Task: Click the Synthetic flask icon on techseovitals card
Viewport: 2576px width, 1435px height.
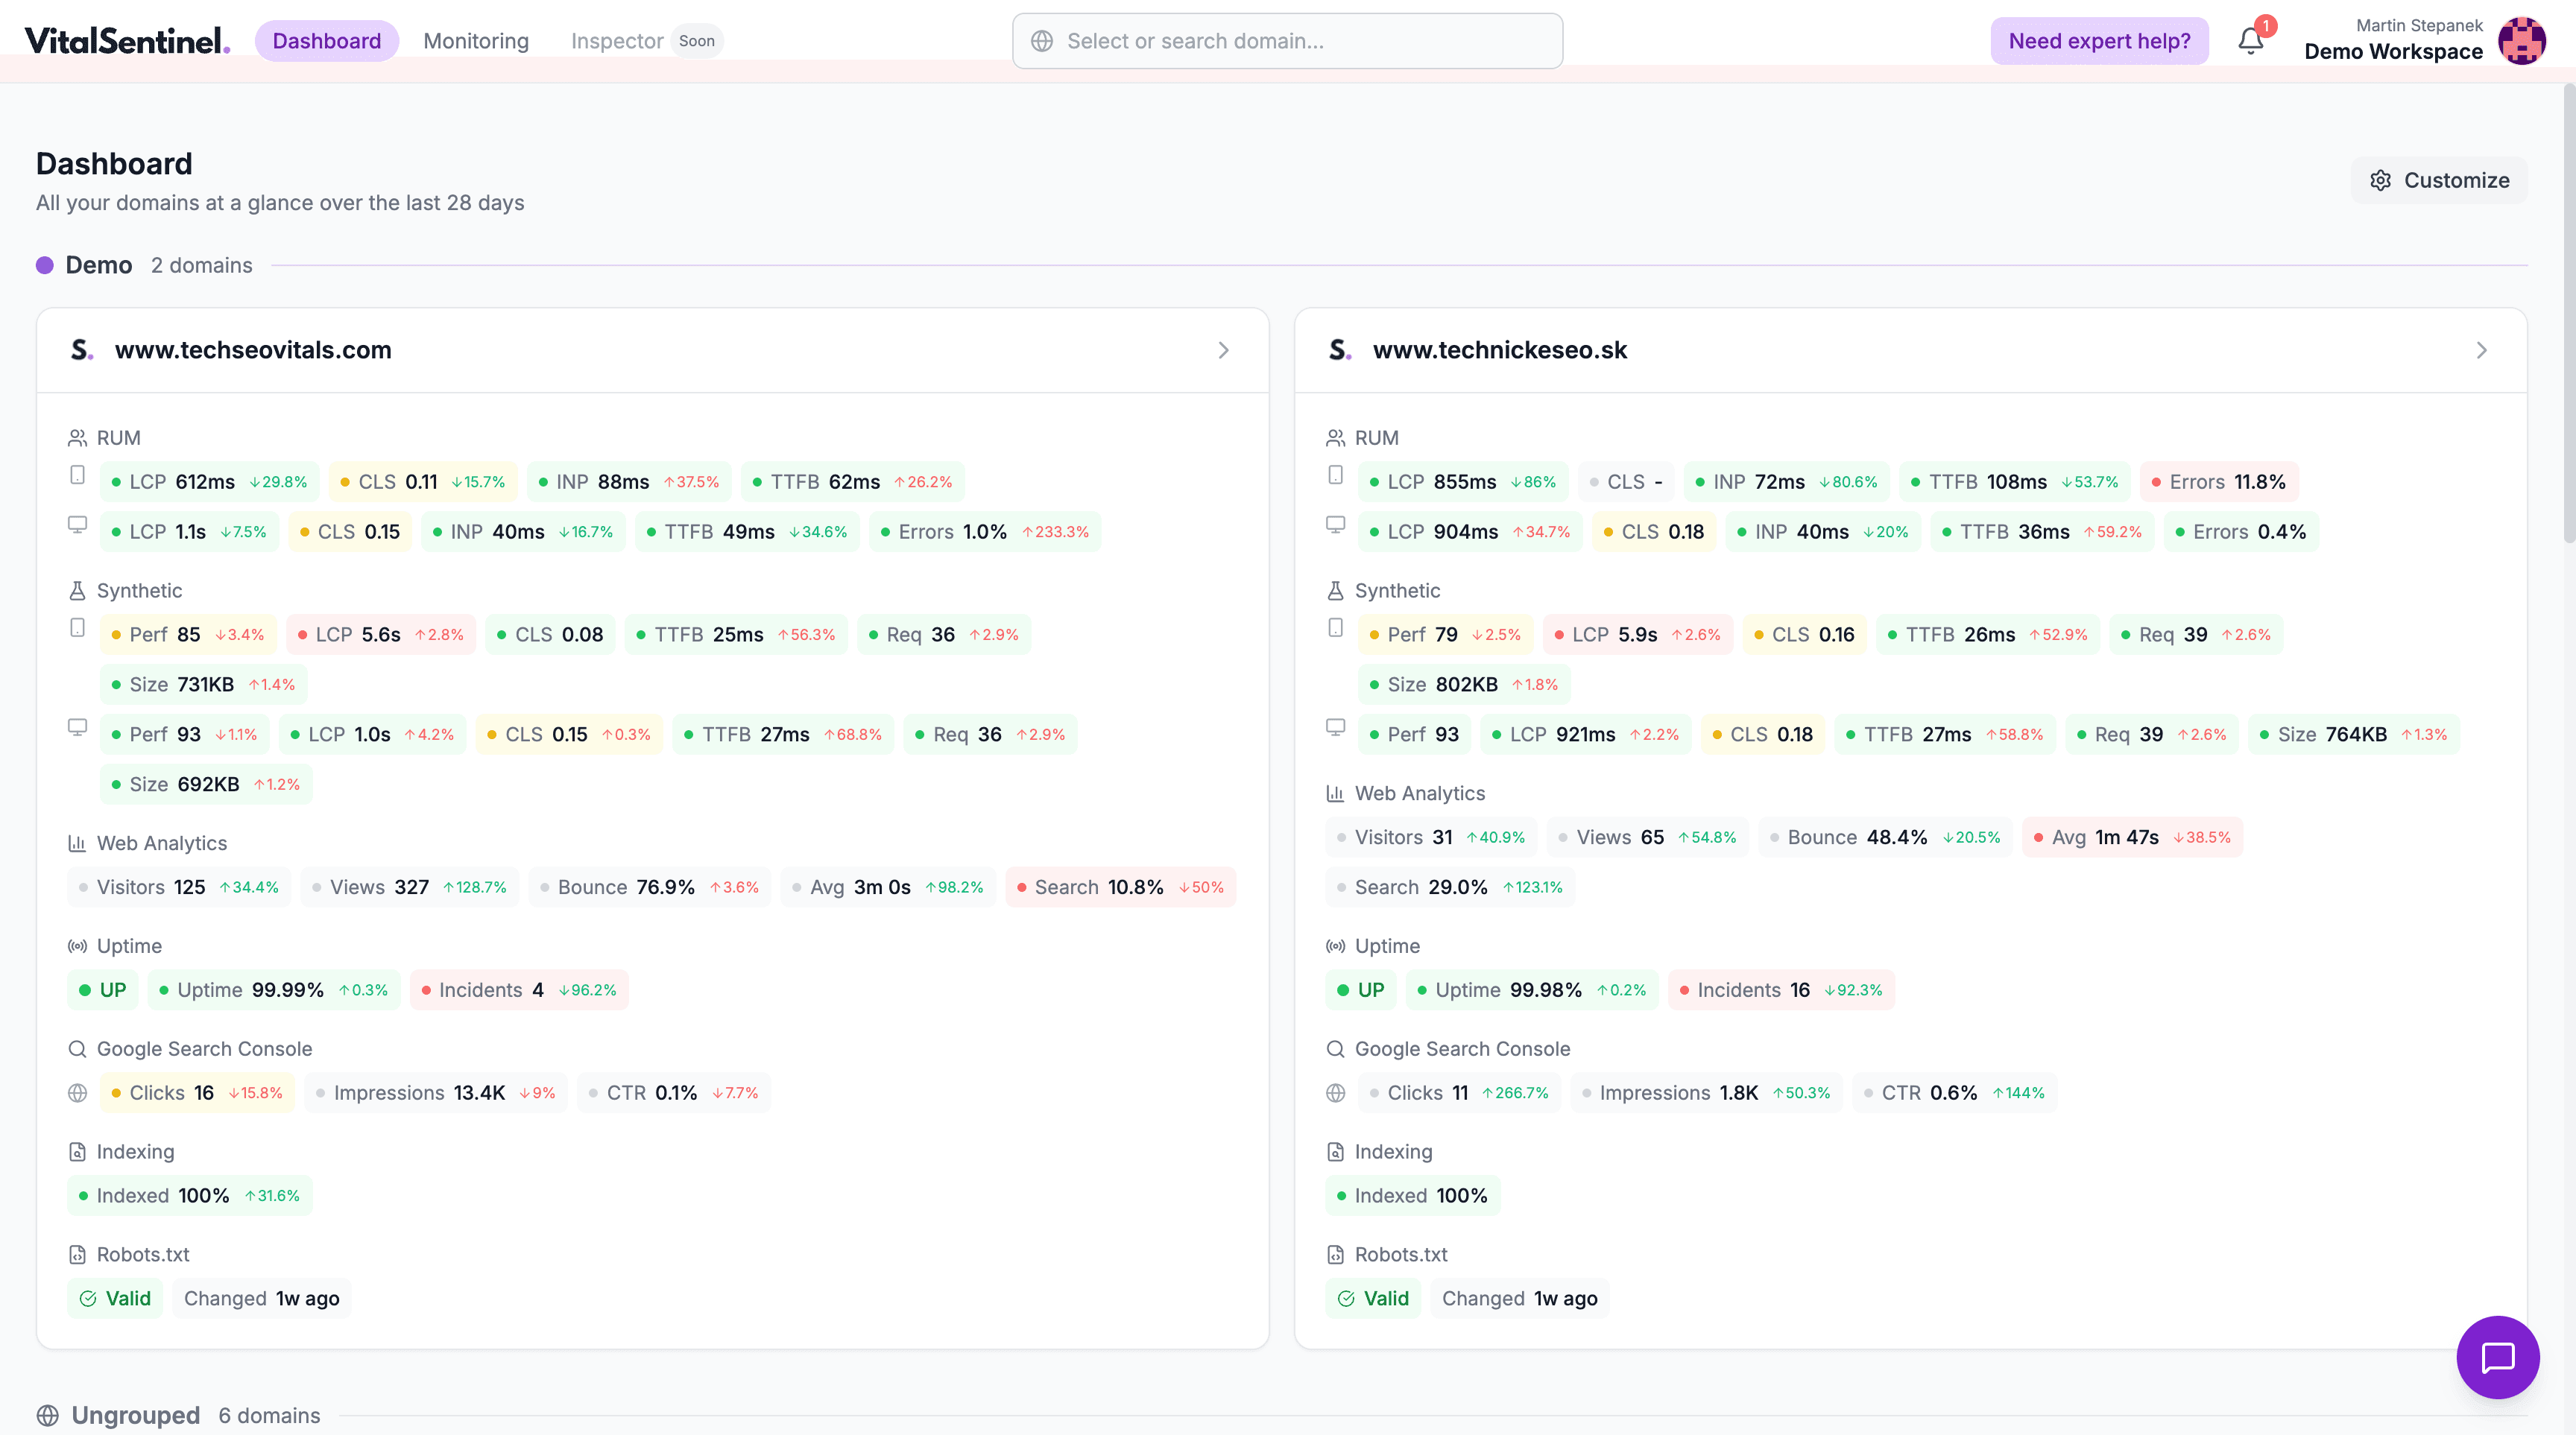Action: tap(78, 589)
